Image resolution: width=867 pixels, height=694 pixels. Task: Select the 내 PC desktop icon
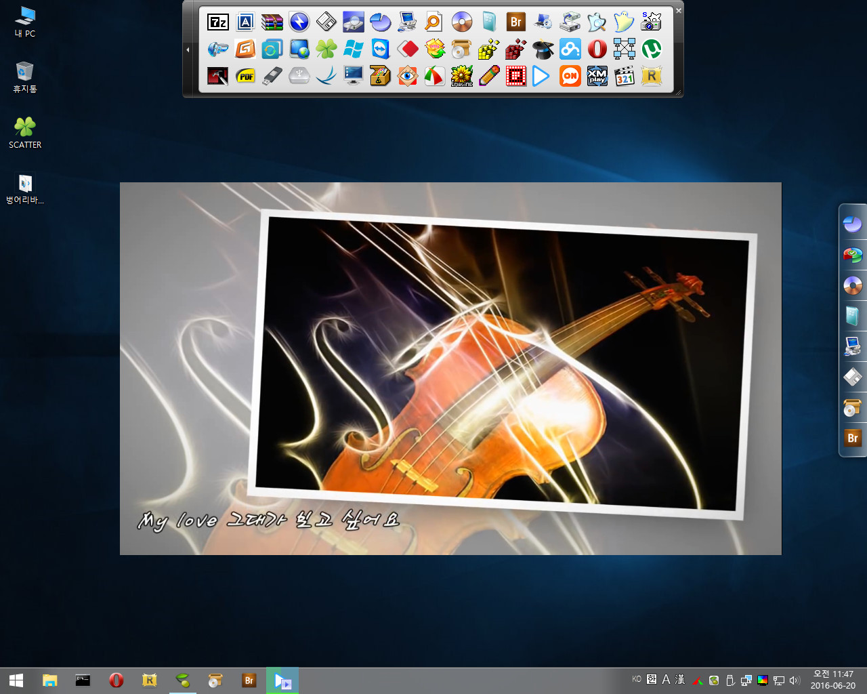[x=25, y=22]
